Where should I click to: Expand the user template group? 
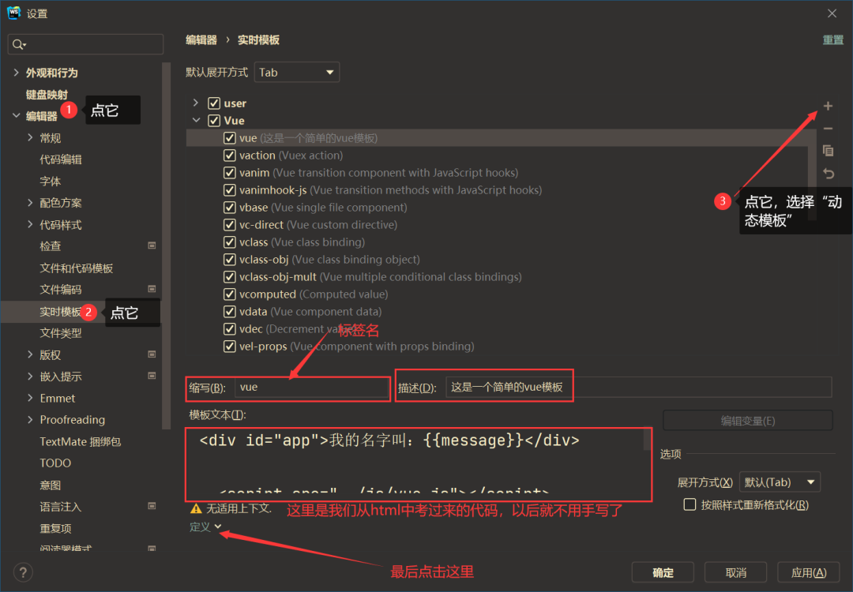[x=196, y=103]
